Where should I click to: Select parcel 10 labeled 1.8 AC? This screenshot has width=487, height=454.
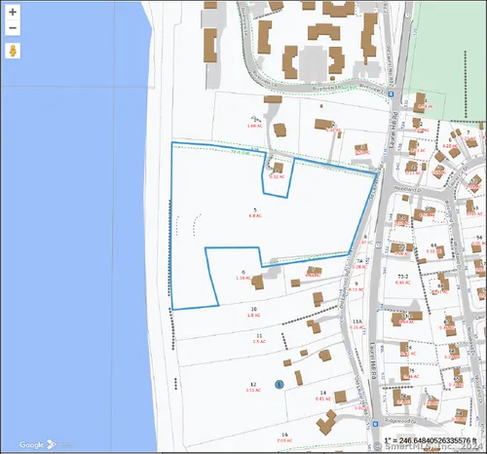click(x=254, y=312)
